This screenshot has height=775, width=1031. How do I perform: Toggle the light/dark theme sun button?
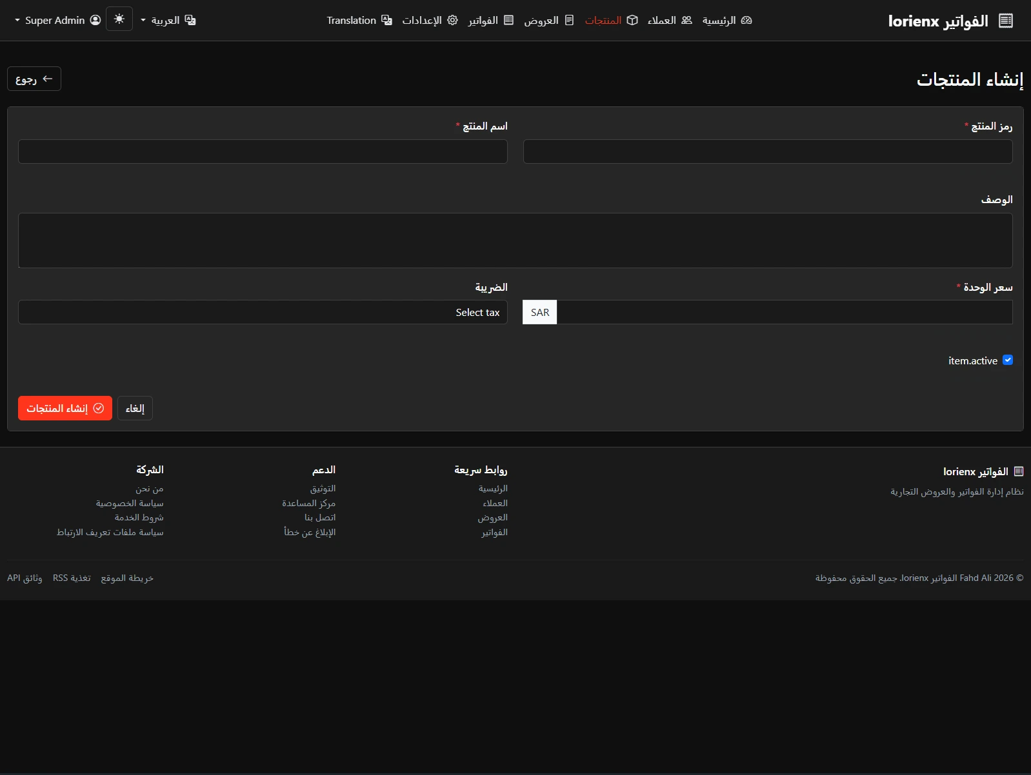[x=119, y=19]
